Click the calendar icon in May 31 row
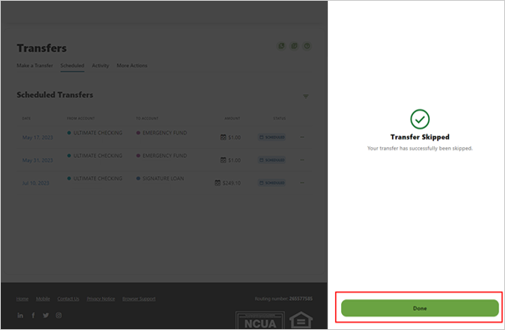505x330 pixels. point(223,160)
